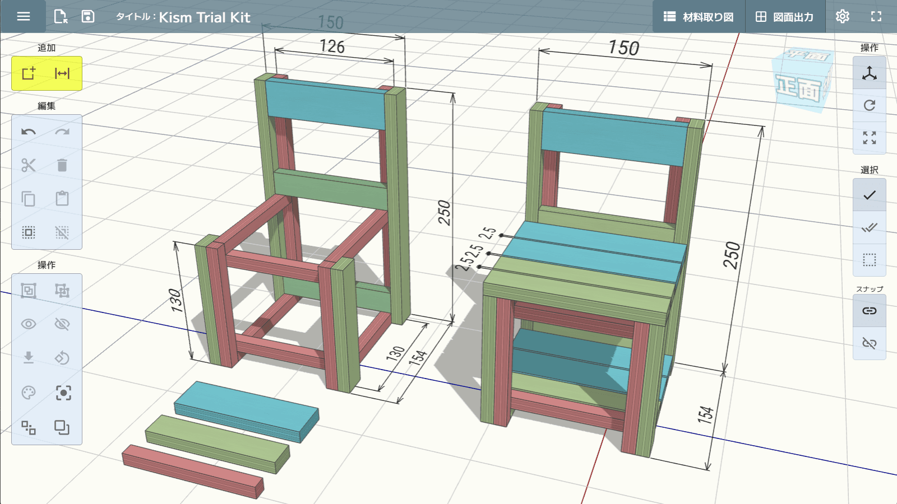Image resolution: width=897 pixels, height=504 pixels.
Task: Open the settings gear menu
Action: click(x=842, y=16)
